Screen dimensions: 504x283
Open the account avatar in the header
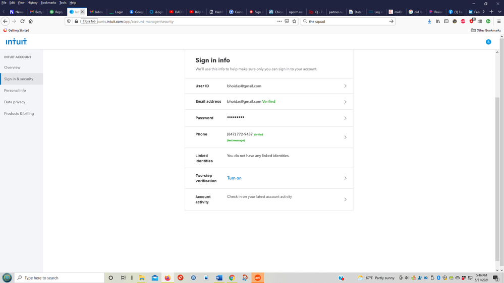coord(488,42)
